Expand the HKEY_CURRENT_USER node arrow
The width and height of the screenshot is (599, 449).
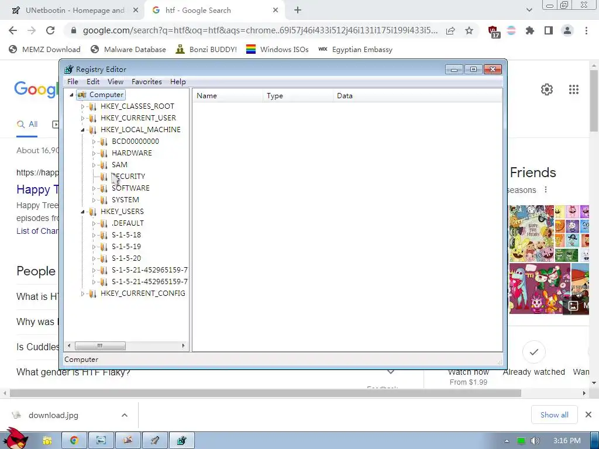(x=82, y=118)
